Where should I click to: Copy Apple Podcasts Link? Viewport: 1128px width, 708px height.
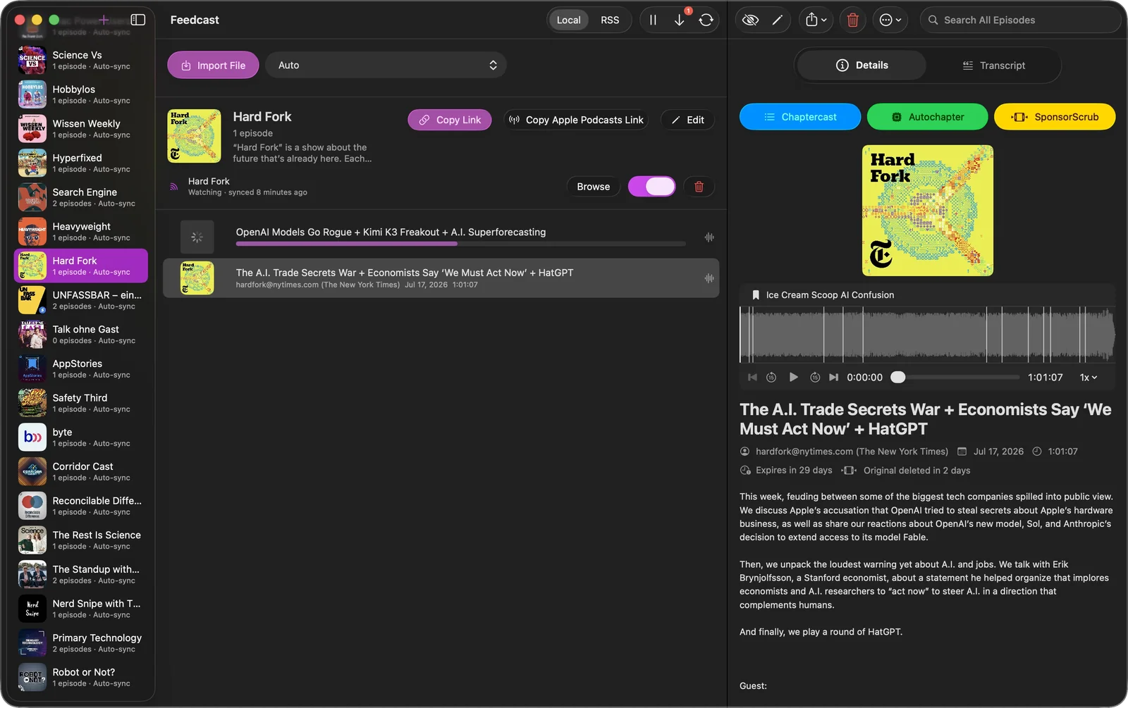576,120
